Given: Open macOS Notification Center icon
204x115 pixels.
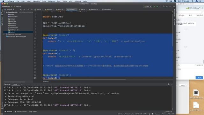Looking at the screenshot, I should [200, 1].
